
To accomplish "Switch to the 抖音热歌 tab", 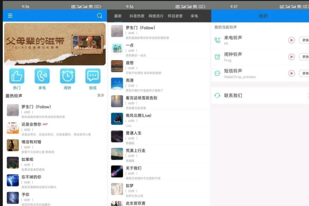I will 137,16.
